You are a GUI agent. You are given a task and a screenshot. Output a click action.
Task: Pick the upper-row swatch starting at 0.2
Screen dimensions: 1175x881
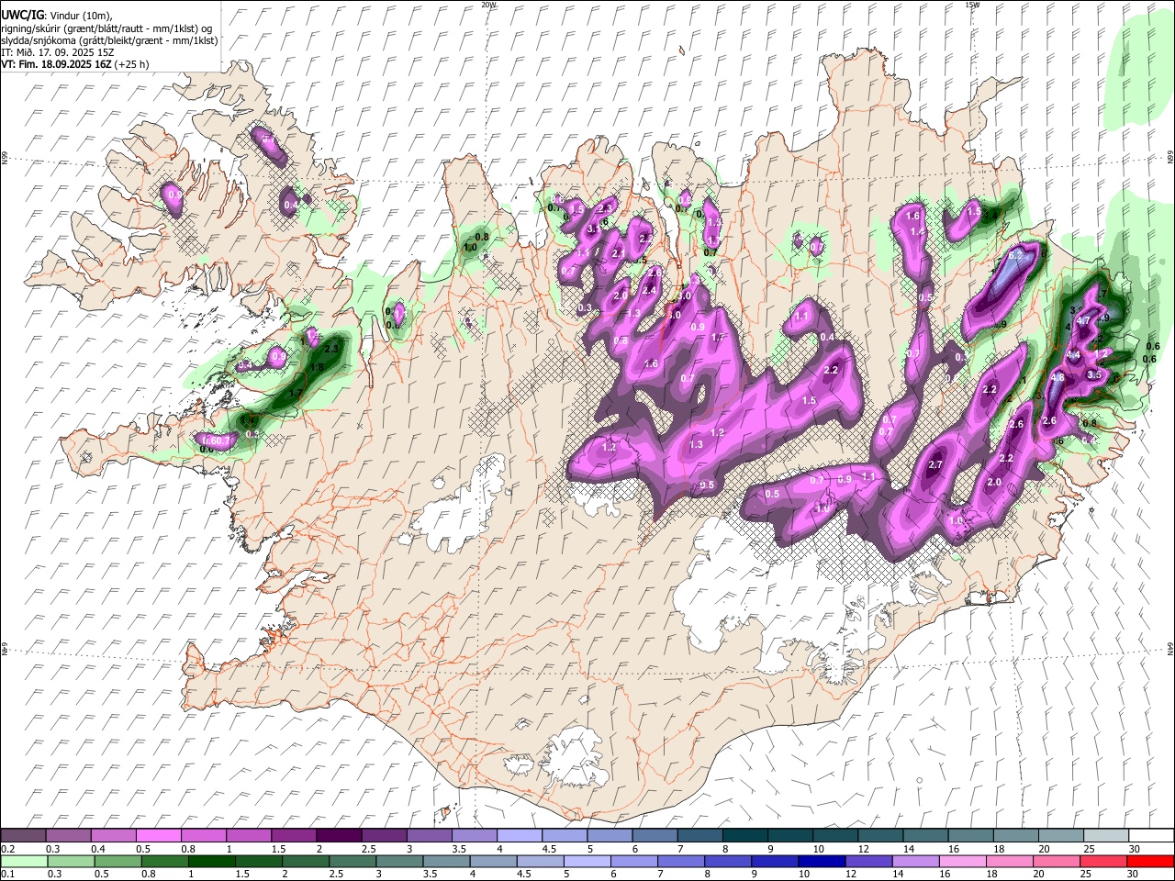(23, 835)
